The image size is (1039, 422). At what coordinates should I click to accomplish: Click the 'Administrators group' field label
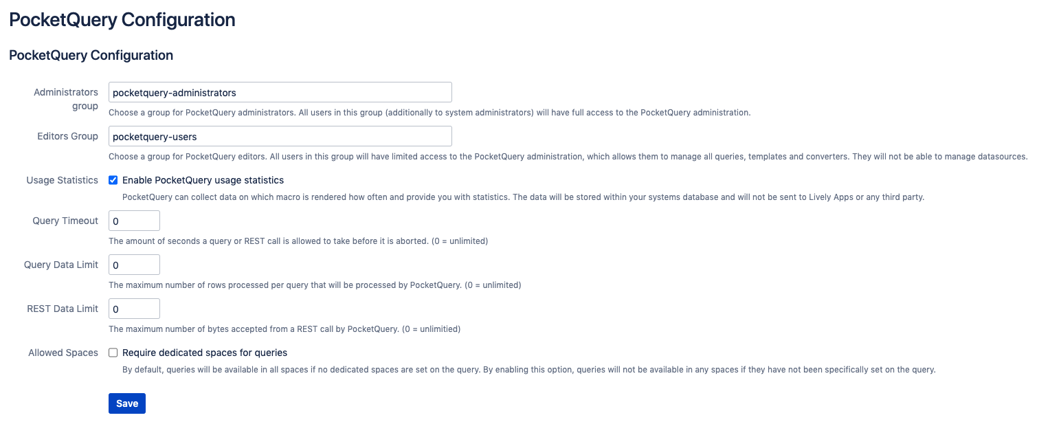click(x=66, y=98)
